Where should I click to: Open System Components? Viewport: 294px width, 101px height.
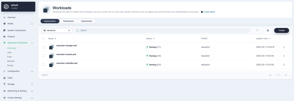point(17,30)
